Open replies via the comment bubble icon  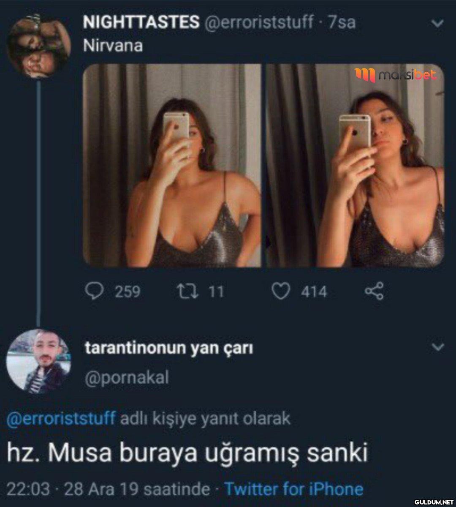(x=94, y=291)
